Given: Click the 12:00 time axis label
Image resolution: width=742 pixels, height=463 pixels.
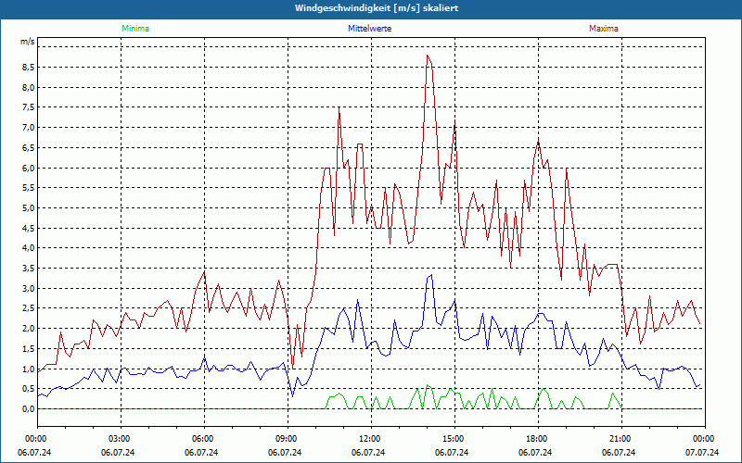Looking at the screenshot, I should coord(369,439).
